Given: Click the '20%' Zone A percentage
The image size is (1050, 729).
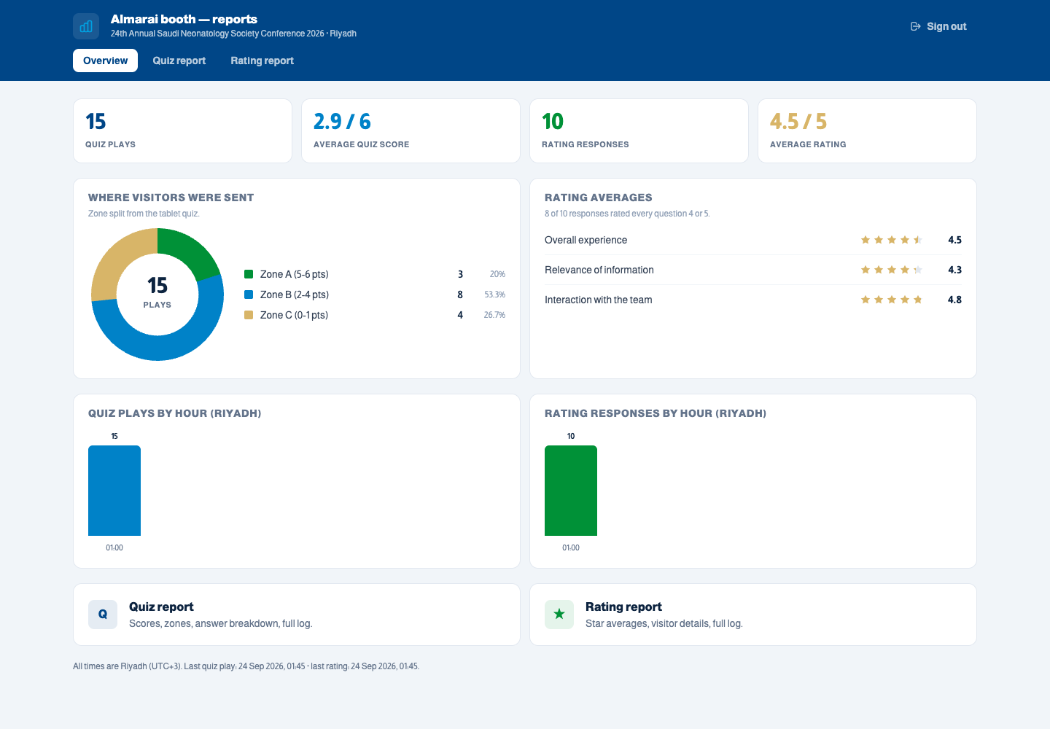Looking at the screenshot, I should pos(497,274).
